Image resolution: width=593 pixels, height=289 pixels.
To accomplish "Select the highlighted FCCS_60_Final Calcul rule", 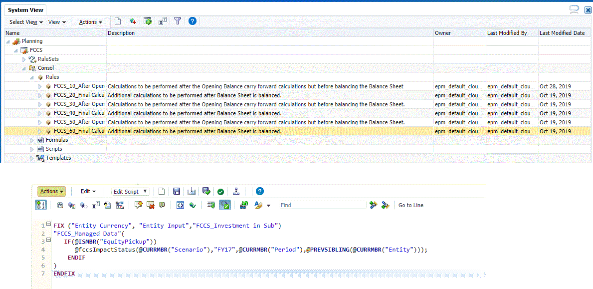I will 79,131.
